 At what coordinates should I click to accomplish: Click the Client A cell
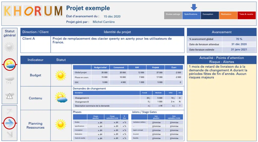36,44
